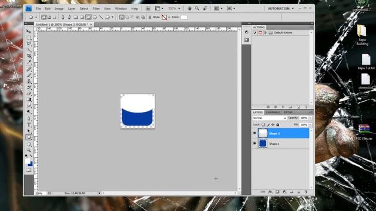
Task: Select the Crop tool
Action: pos(29,56)
